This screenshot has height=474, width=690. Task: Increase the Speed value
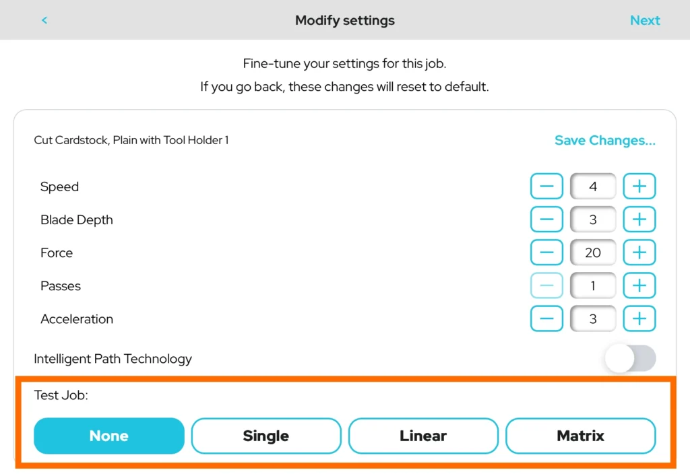tap(639, 187)
